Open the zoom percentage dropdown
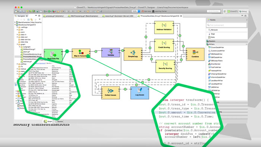This screenshot has width=261, height=147. coord(139,11)
